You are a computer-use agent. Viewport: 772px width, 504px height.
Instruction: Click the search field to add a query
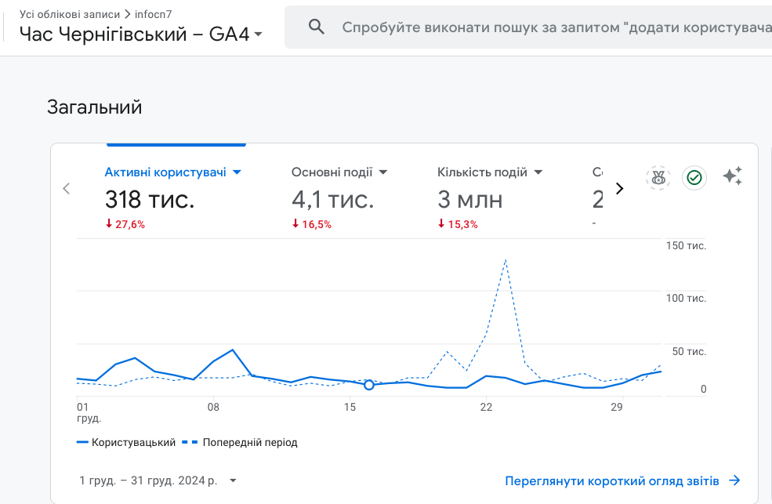pyautogui.click(x=549, y=27)
